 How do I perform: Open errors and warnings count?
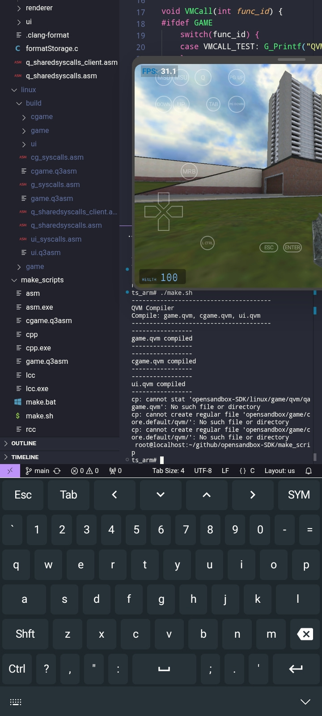coord(85,471)
